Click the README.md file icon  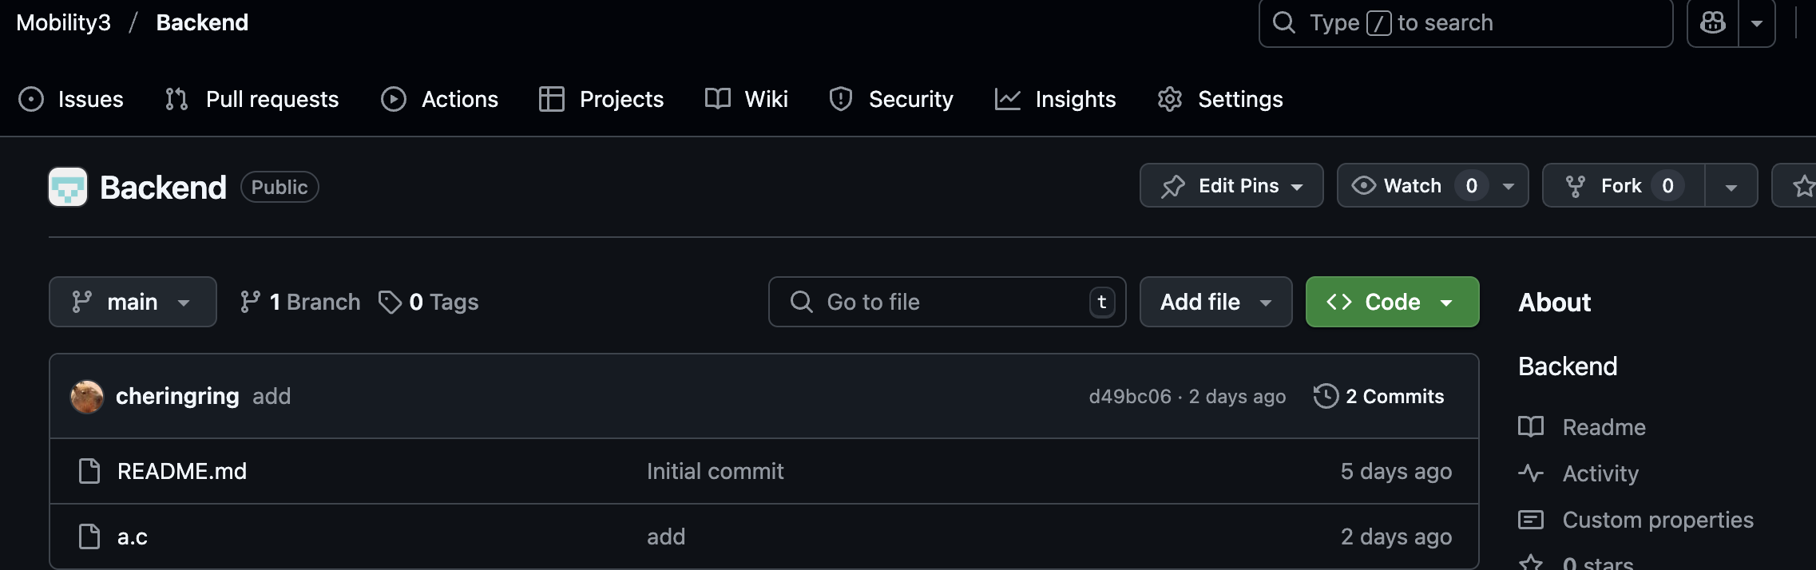[x=89, y=471]
